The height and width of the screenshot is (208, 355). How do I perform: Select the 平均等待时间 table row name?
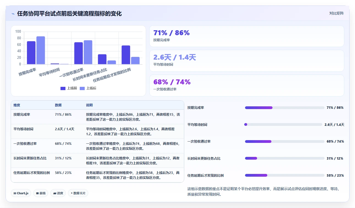[23, 129]
